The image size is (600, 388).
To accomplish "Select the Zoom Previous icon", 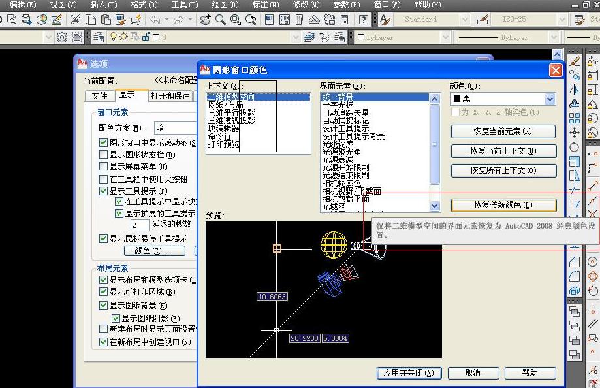I will pyautogui.click(x=251, y=19).
